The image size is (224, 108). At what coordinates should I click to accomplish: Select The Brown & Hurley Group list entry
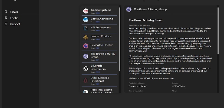pos(100,56)
